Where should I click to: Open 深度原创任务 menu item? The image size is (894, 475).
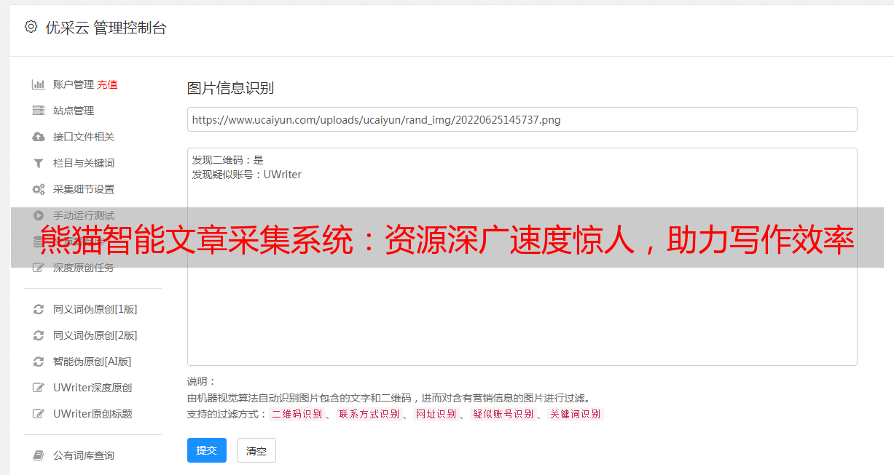point(84,268)
